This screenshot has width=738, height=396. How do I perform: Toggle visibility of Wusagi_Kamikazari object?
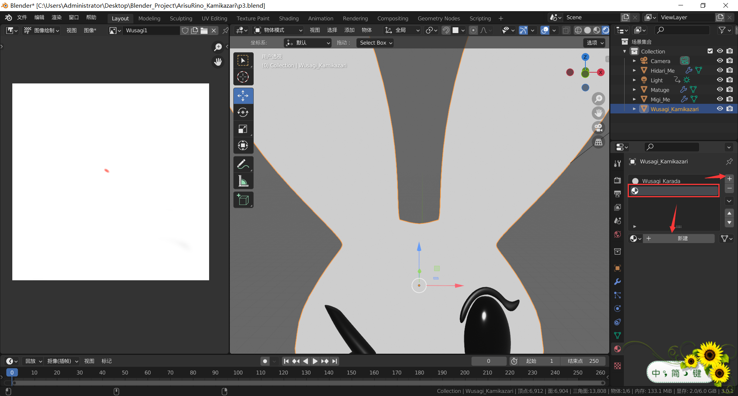tap(720, 109)
